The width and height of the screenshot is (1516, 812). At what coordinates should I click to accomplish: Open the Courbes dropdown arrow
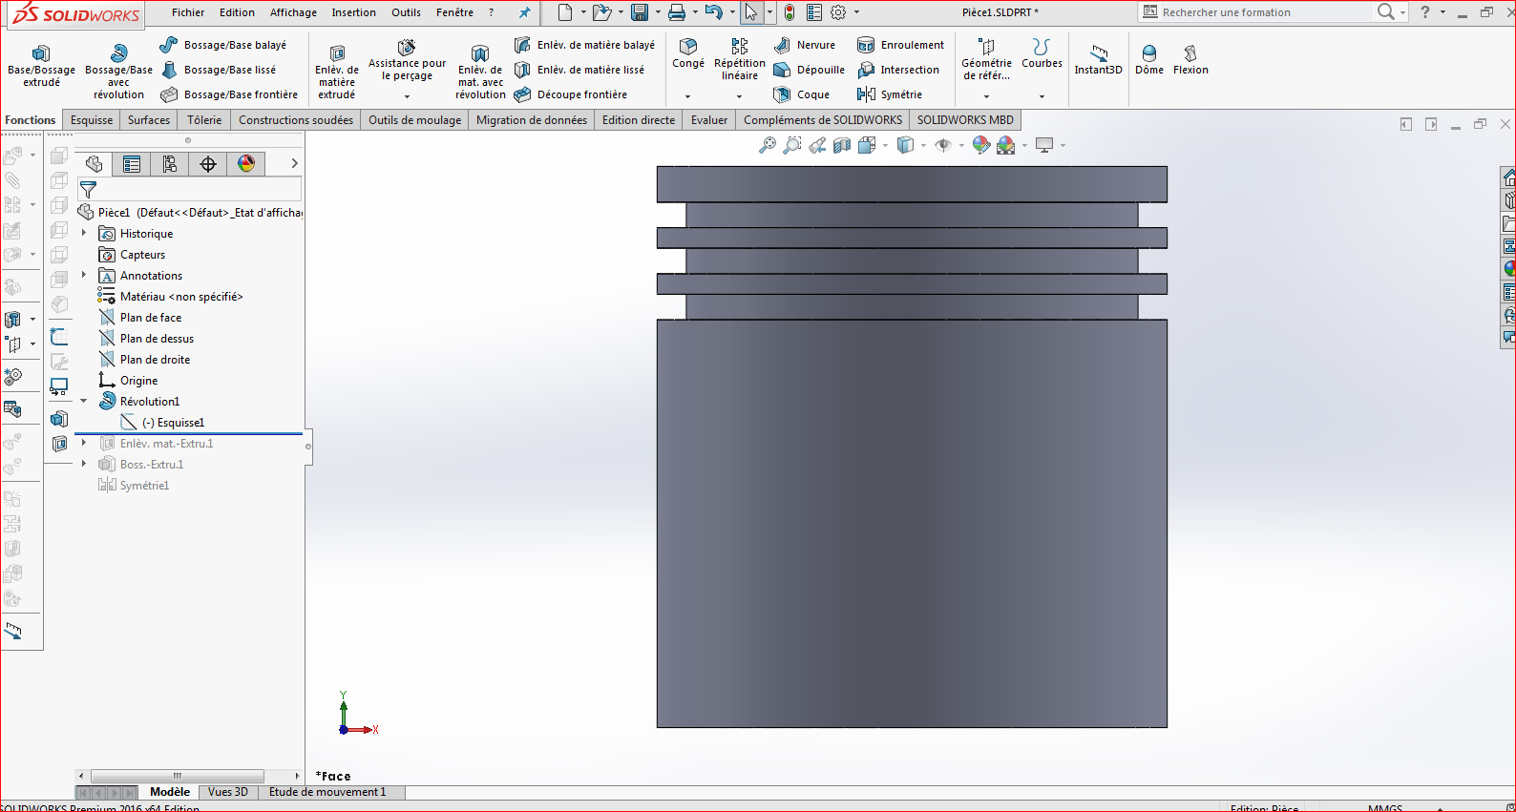pyautogui.click(x=1042, y=96)
